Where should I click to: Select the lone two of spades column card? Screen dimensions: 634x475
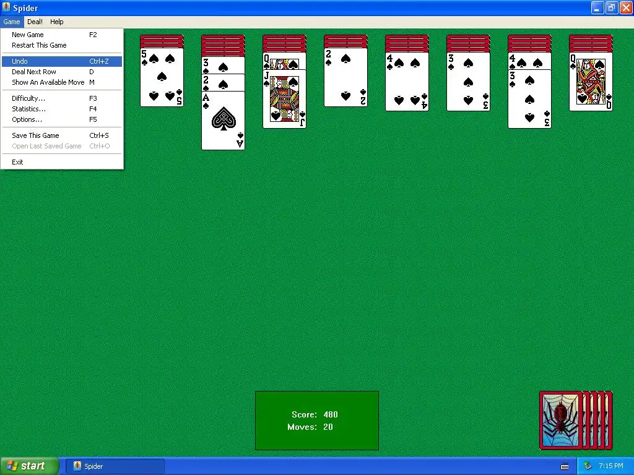click(x=345, y=77)
